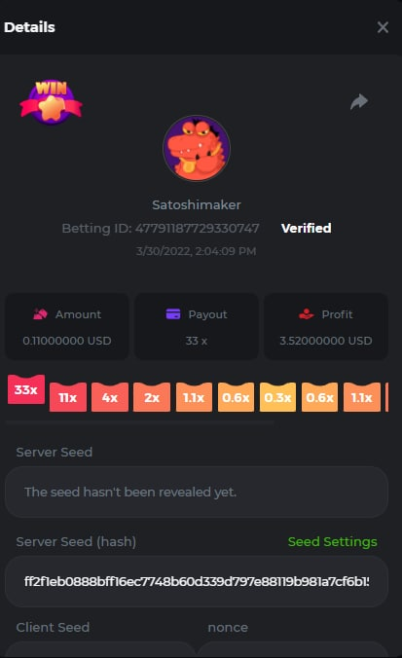Click the Payout wallet icon
Screen dimensions: 402x658
coord(173,313)
